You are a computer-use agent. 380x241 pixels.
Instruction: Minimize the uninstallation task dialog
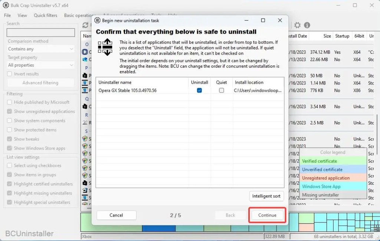point(246,20)
